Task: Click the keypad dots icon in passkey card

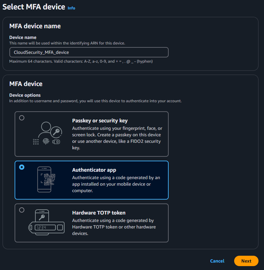Action: 36,142
